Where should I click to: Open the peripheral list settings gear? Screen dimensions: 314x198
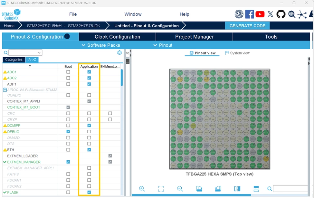119,53
